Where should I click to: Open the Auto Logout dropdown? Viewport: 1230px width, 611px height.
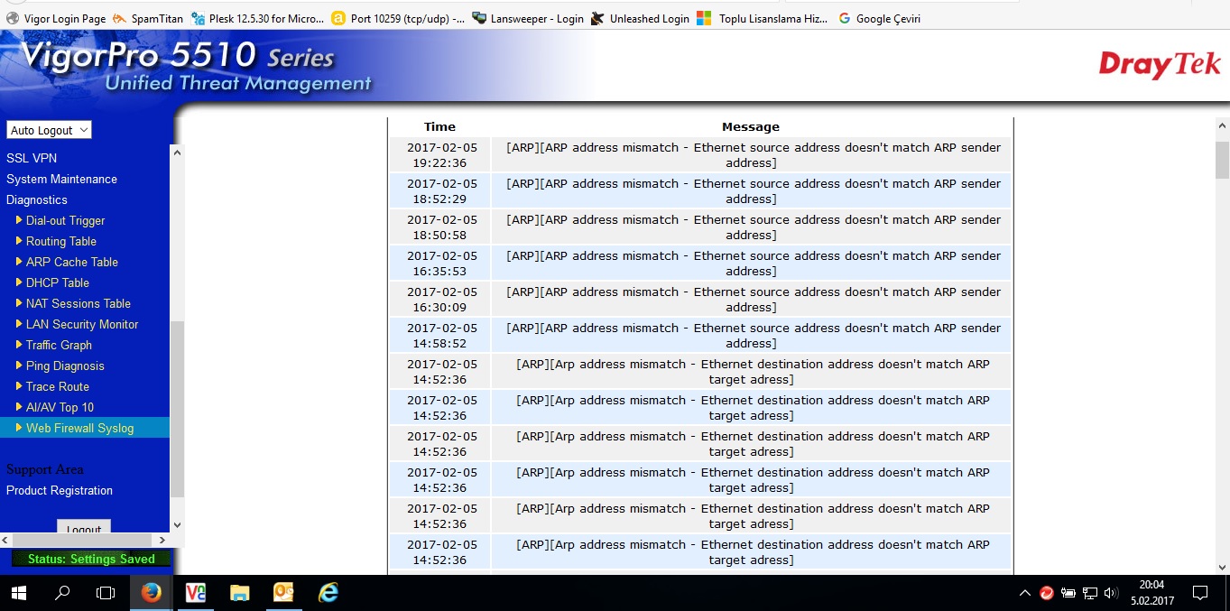(50, 130)
